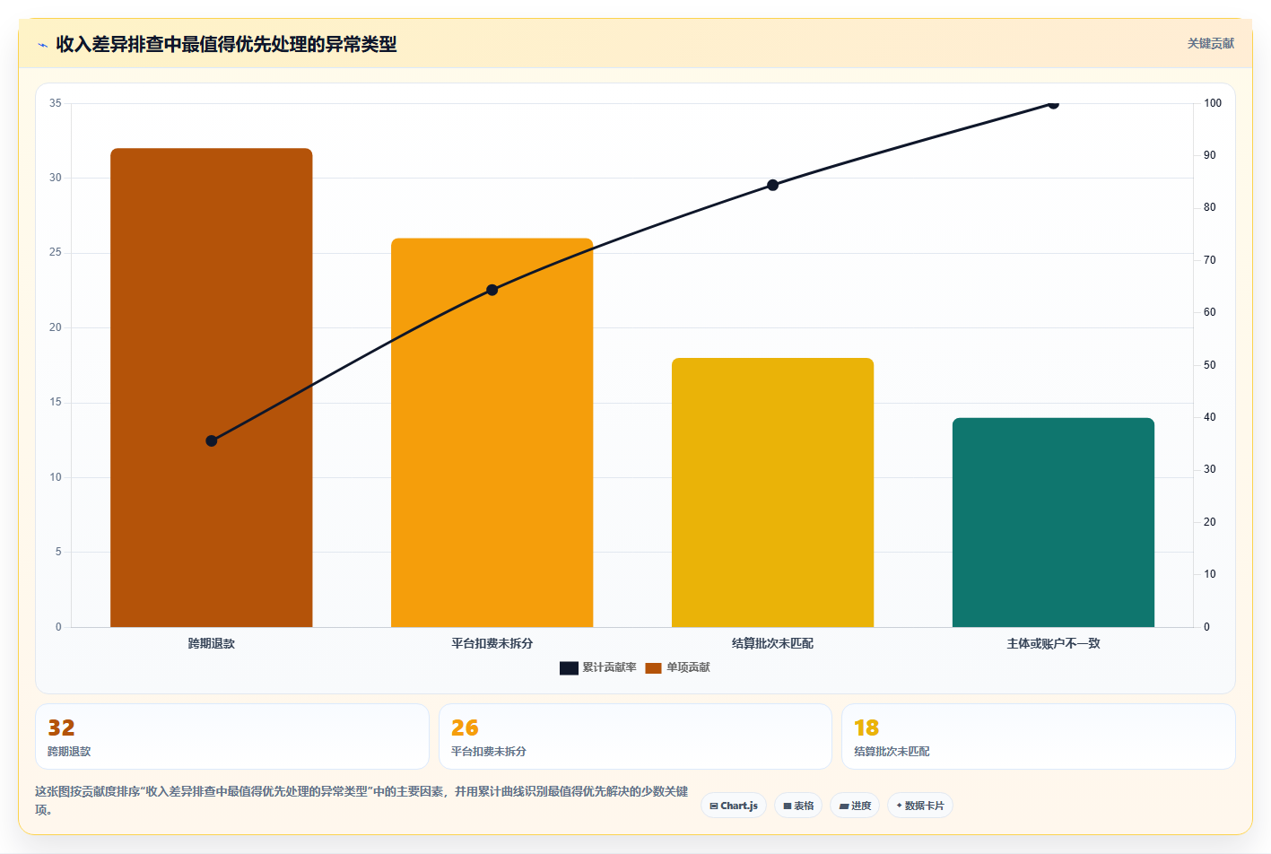Click the x-axis label 结算批次未匹配

pos(772,643)
